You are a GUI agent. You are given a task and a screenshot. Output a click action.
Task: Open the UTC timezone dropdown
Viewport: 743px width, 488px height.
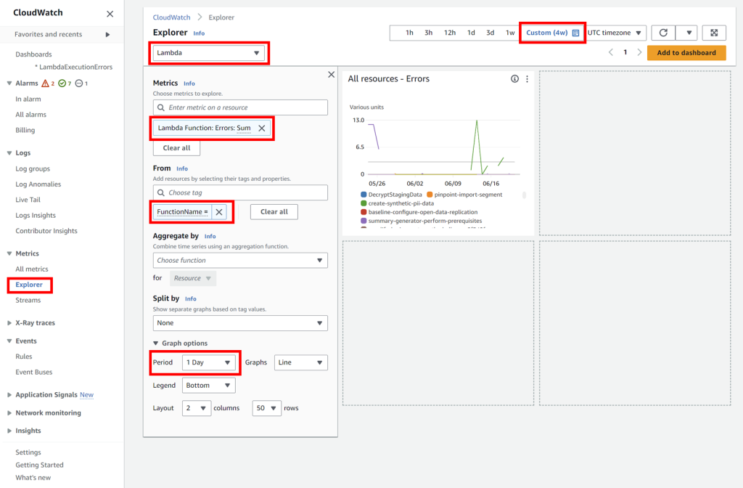tap(615, 33)
